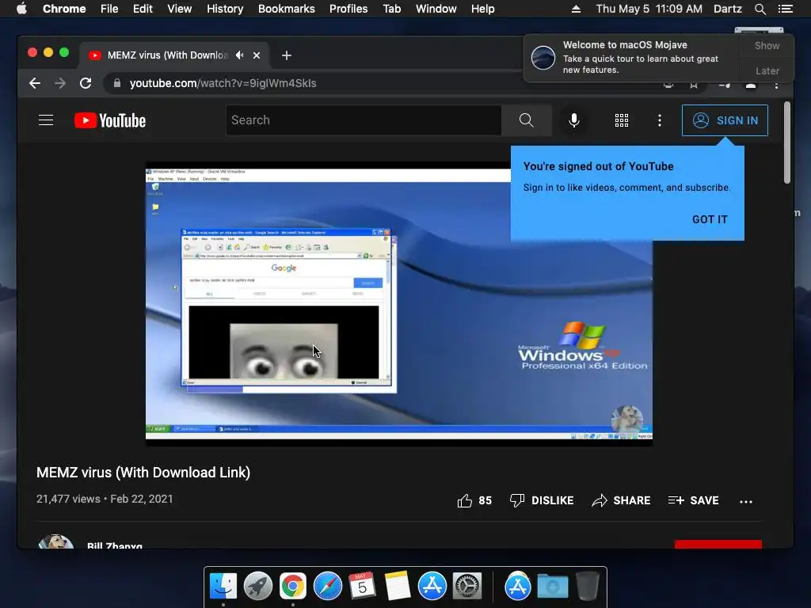Viewport: 811px width, 608px height.
Task: Open the Tab menu
Action: point(391,9)
